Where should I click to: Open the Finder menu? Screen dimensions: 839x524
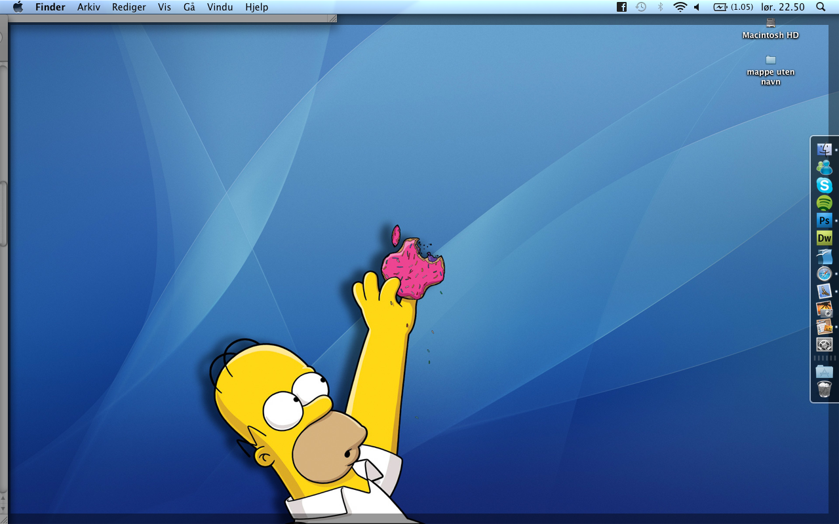[x=50, y=7]
